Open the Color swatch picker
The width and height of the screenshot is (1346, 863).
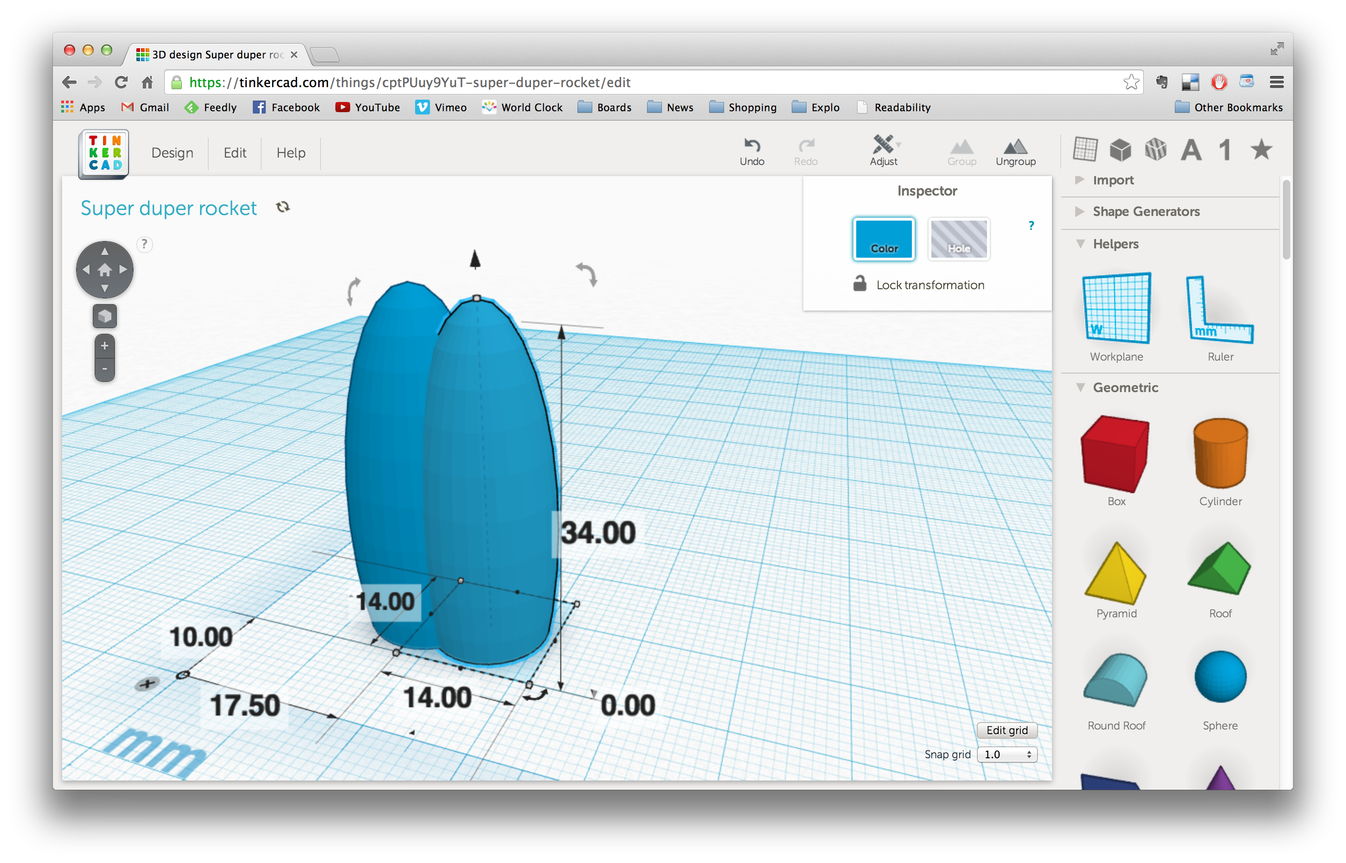coord(884,239)
